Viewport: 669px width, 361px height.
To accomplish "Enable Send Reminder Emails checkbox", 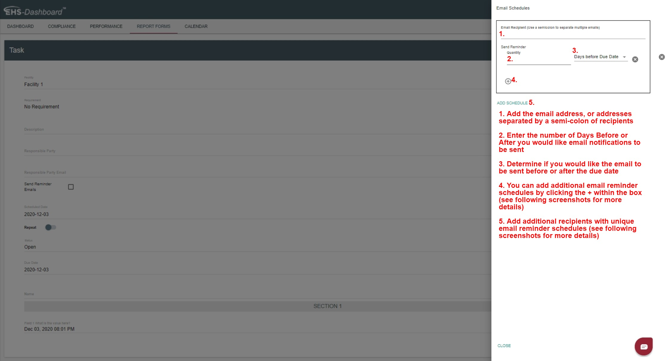I will click(71, 187).
